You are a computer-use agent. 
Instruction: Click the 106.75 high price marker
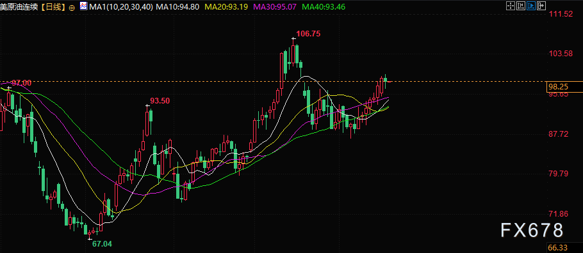tap(308, 34)
